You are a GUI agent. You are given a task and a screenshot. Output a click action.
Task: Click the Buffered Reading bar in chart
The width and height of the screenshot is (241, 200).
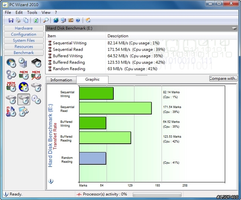coord(105,138)
